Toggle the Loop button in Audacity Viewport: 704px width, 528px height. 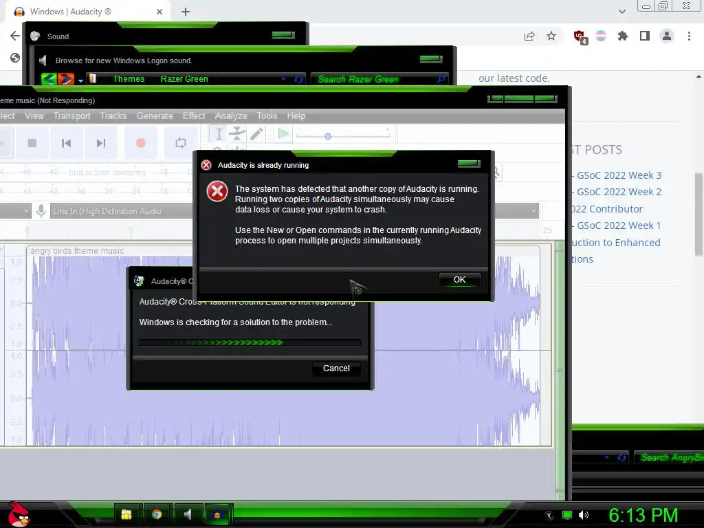click(181, 143)
